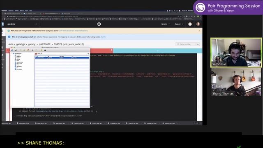Screen dimensions: 263x148
Task: Click the activate web notifications link
Action: pyautogui.click(x=73, y=31)
